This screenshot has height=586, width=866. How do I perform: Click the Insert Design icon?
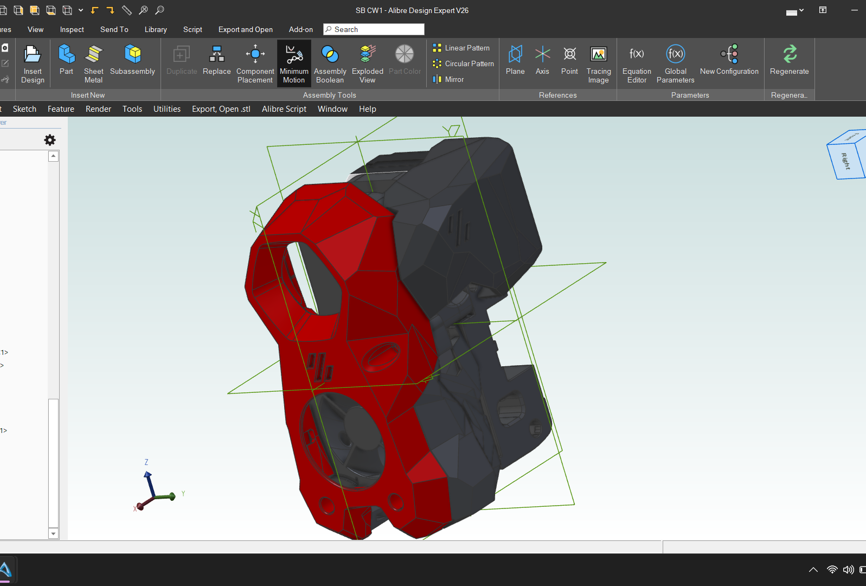point(33,63)
